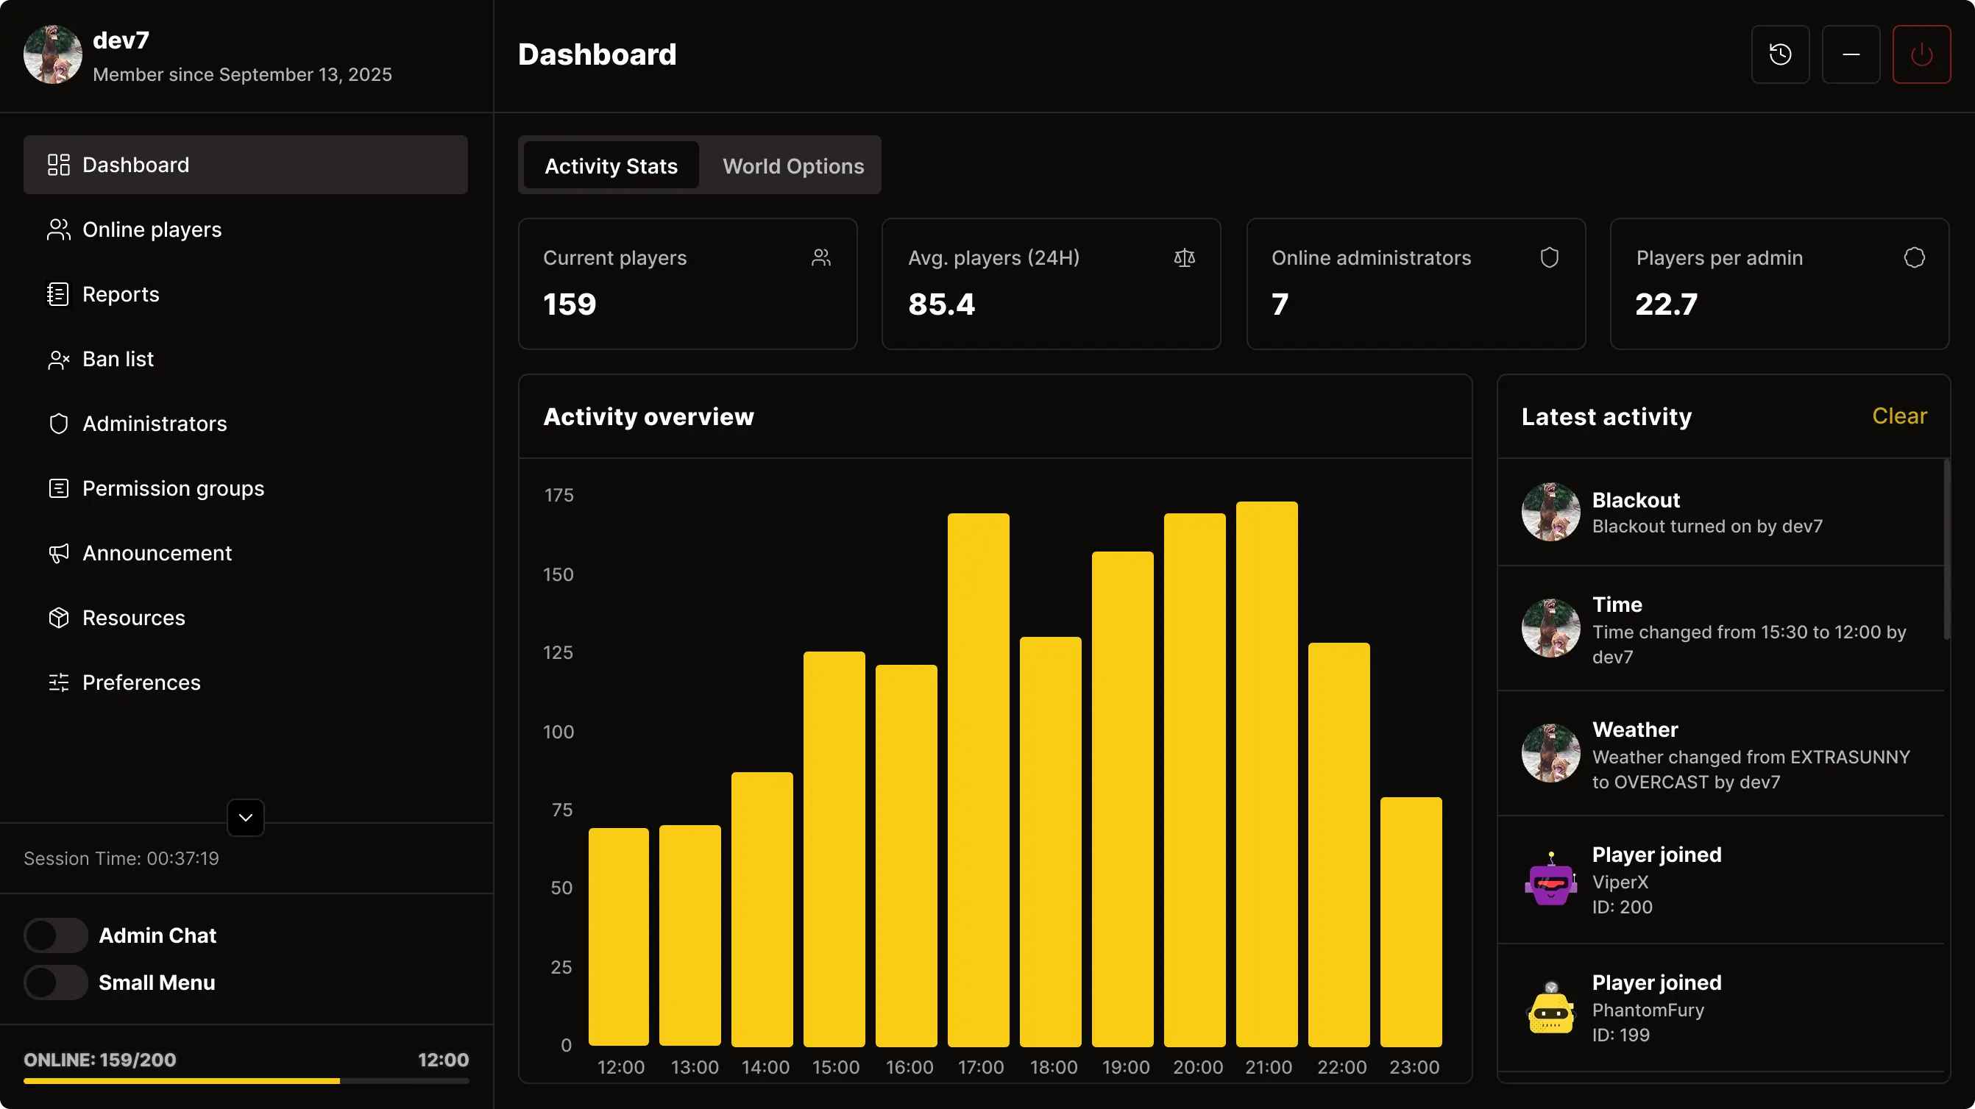This screenshot has height=1109, width=1975.
Task: Click the minimize dash icon button
Action: (x=1850, y=54)
